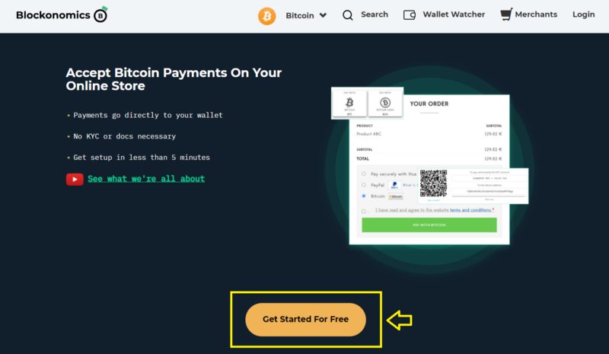
Task: Open the Wallet Watcher menu item
Action: (x=454, y=14)
